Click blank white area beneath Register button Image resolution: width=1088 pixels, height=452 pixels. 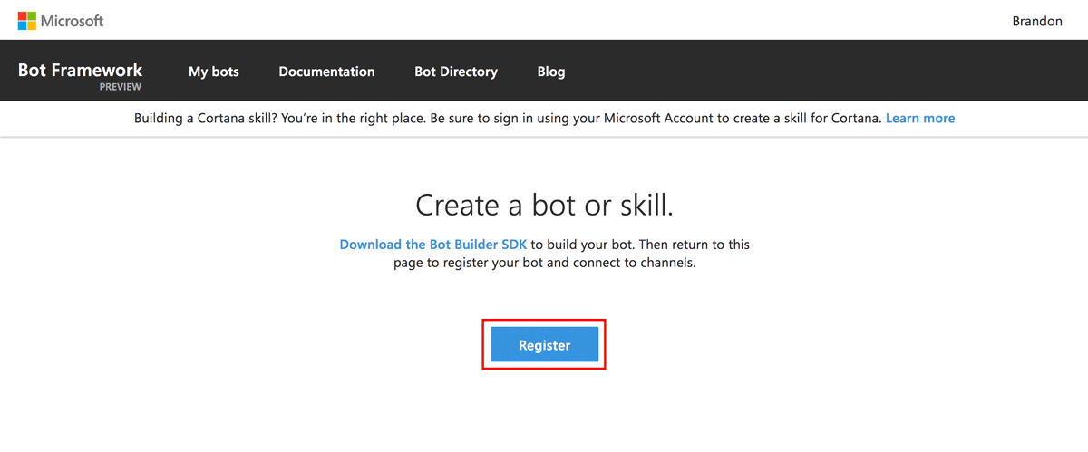click(544, 408)
